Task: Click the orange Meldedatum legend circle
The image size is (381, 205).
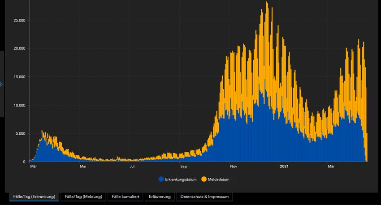Action: (x=203, y=179)
